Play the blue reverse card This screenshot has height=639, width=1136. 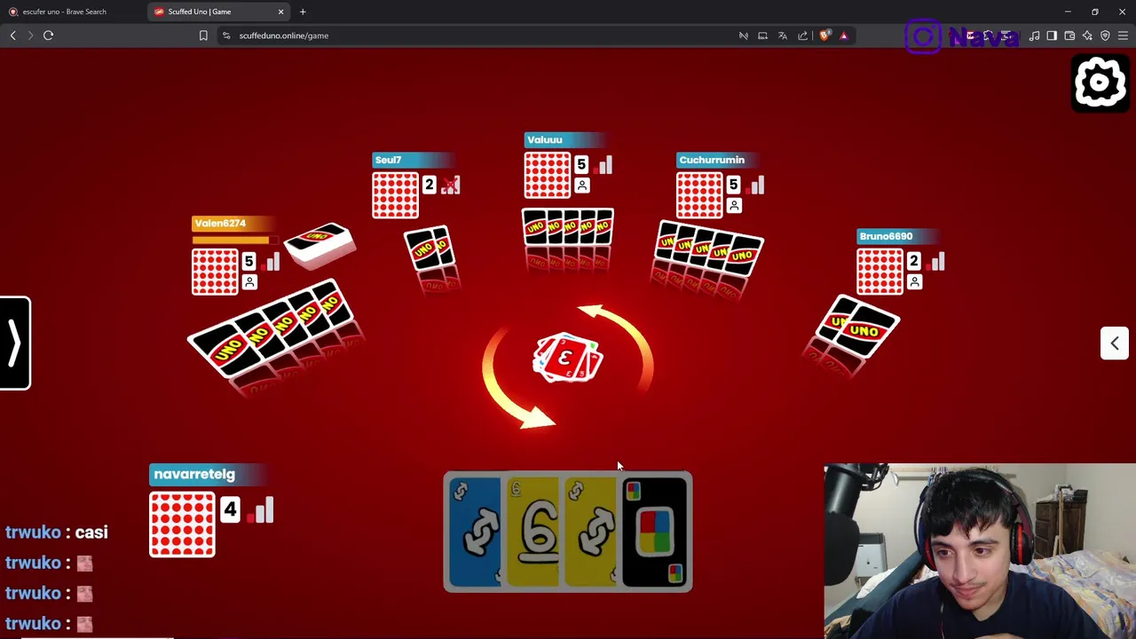475,532
